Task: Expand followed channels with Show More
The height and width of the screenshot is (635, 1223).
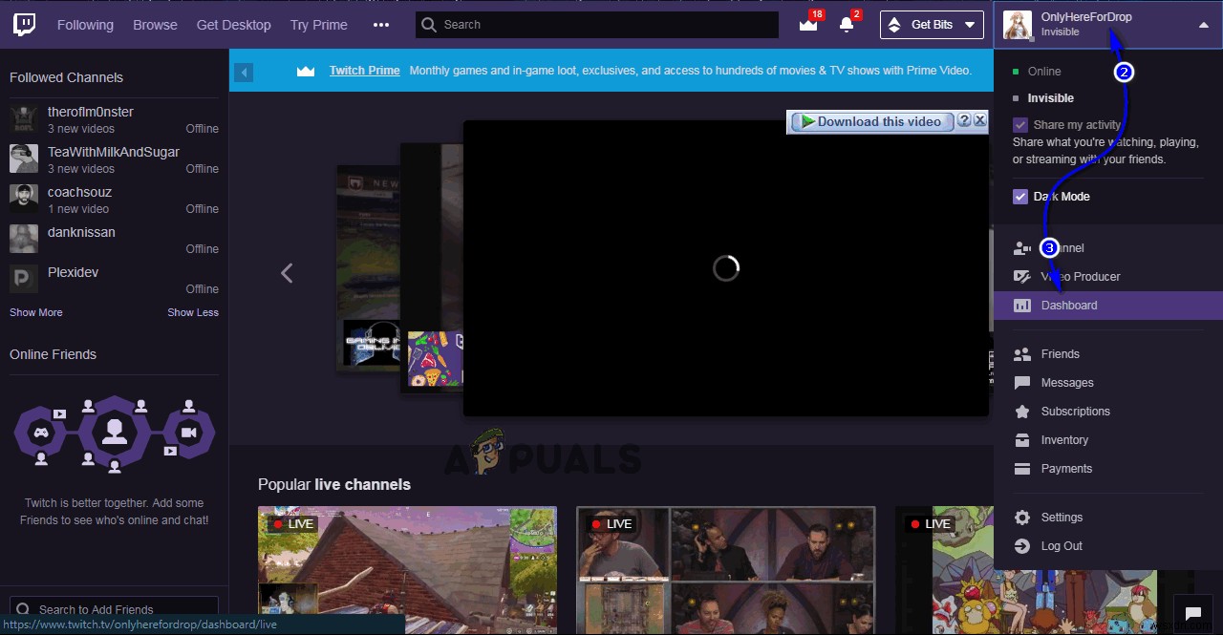Action: coord(35,311)
